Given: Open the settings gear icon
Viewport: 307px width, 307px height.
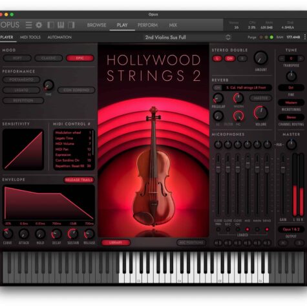Looking at the screenshot, I should pos(39,25).
